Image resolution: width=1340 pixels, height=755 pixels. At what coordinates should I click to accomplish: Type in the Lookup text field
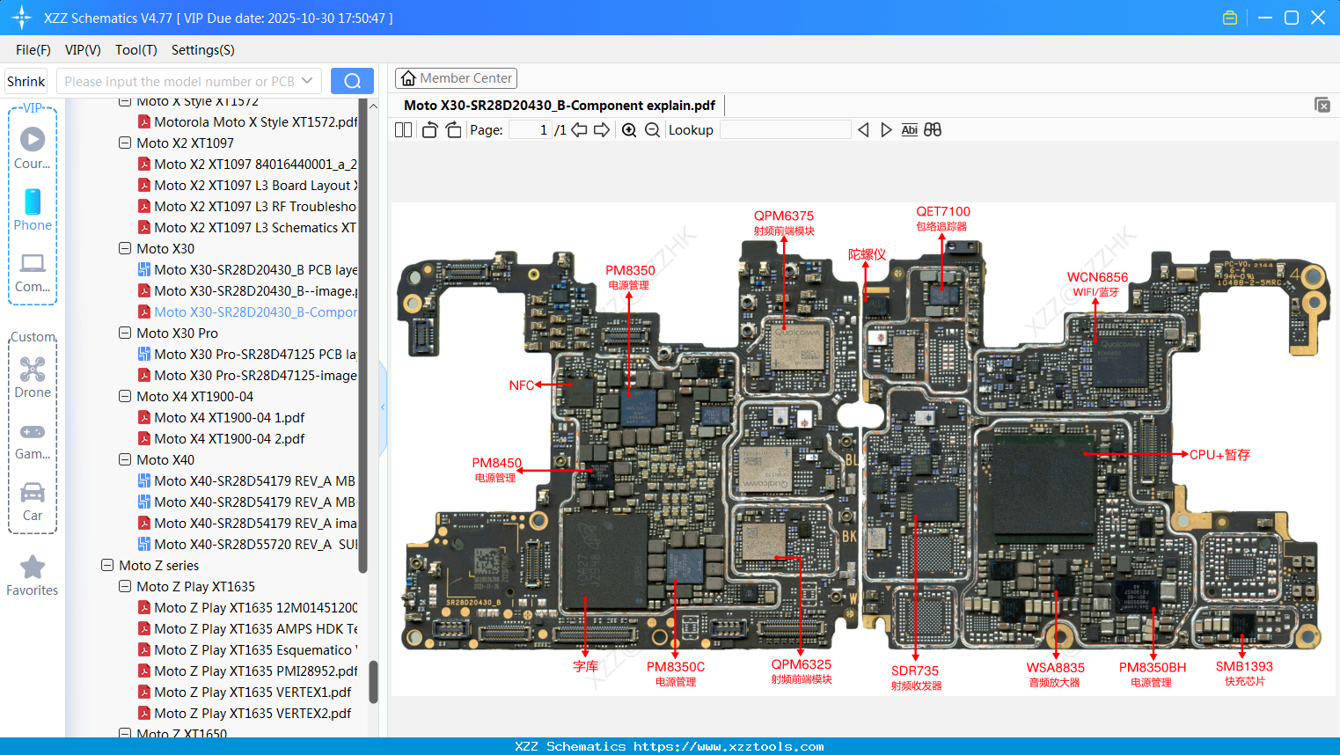(x=786, y=129)
